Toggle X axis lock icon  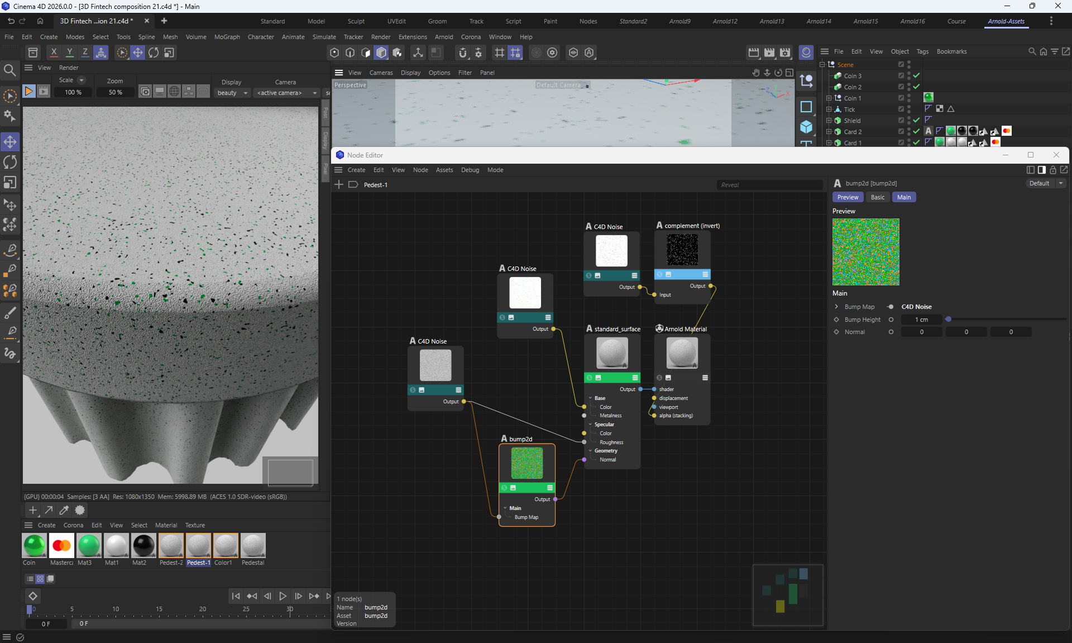tap(54, 53)
